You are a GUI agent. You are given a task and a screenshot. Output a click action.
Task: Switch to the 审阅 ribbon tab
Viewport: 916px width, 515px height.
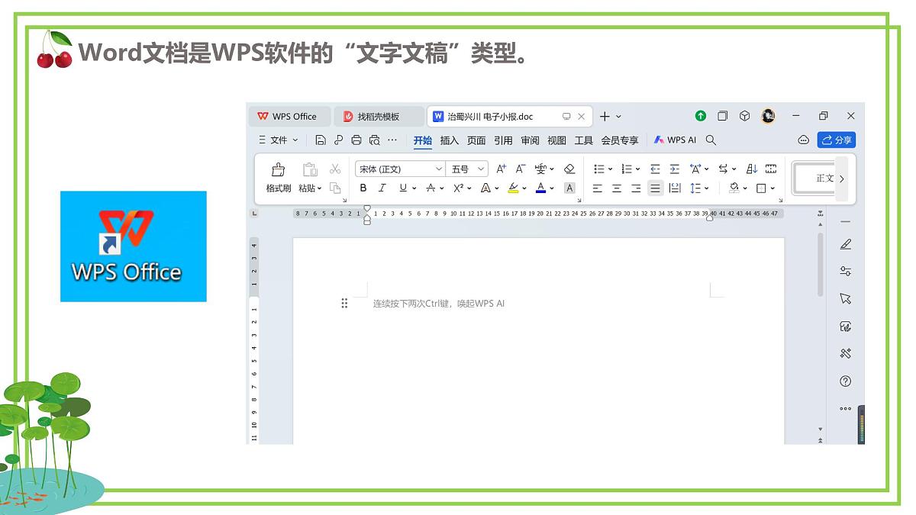coord(530,140)
